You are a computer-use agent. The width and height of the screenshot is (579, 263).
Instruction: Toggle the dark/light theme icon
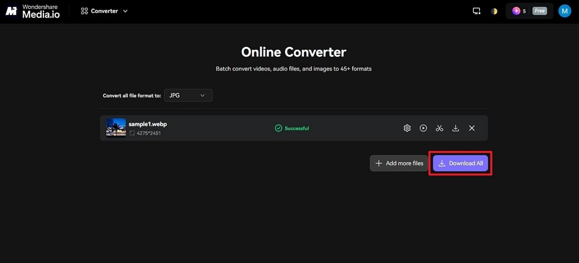coord(494,11)
